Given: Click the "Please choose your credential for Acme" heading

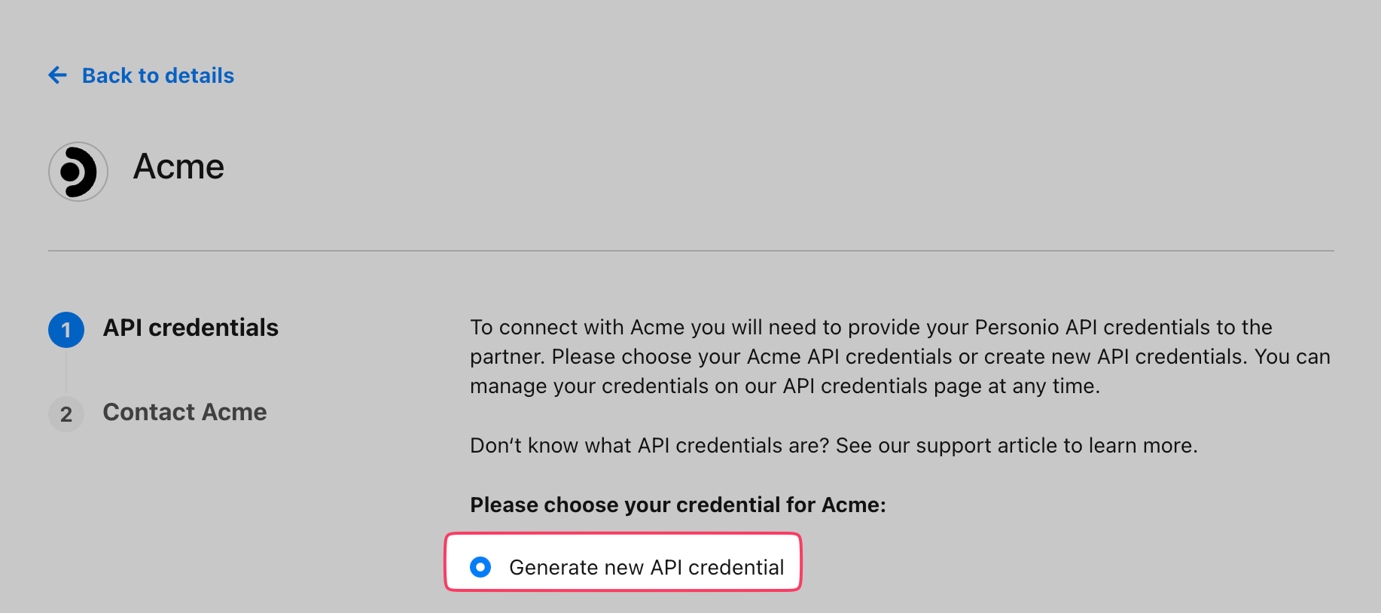Looking at the screenshot, I should pyautogui.click(x=678, y=505).
